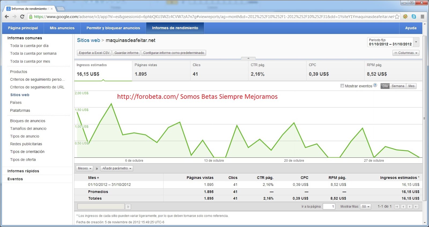Click the Guardar informe button

127,53
